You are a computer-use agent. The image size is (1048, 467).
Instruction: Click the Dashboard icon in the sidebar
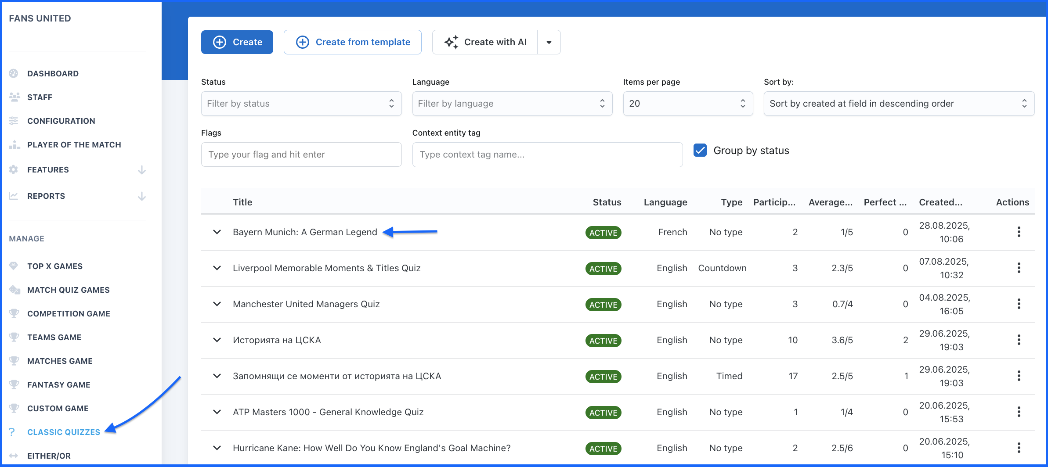pos(14,73)
